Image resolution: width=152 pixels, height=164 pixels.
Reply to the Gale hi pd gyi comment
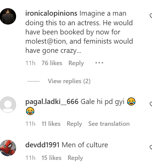(x=74, y=124)
